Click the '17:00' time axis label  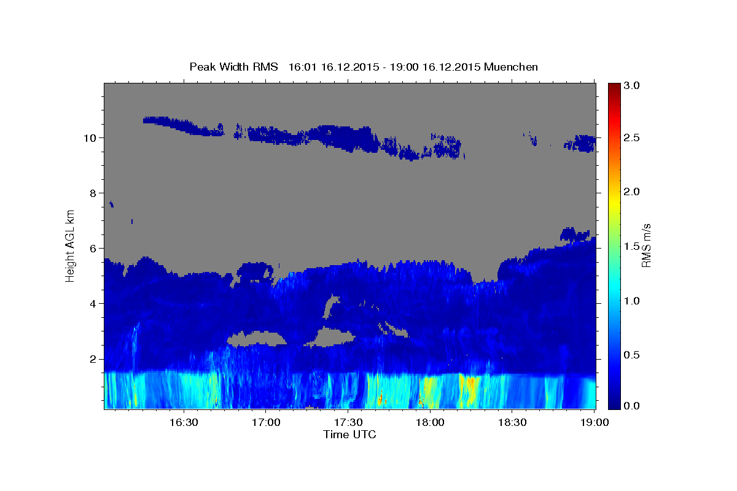(x=266, y=422)
